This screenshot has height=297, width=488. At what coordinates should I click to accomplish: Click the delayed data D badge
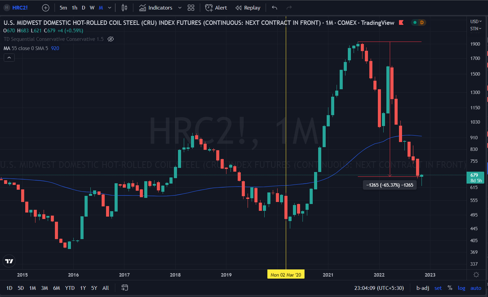click(421, 23)
